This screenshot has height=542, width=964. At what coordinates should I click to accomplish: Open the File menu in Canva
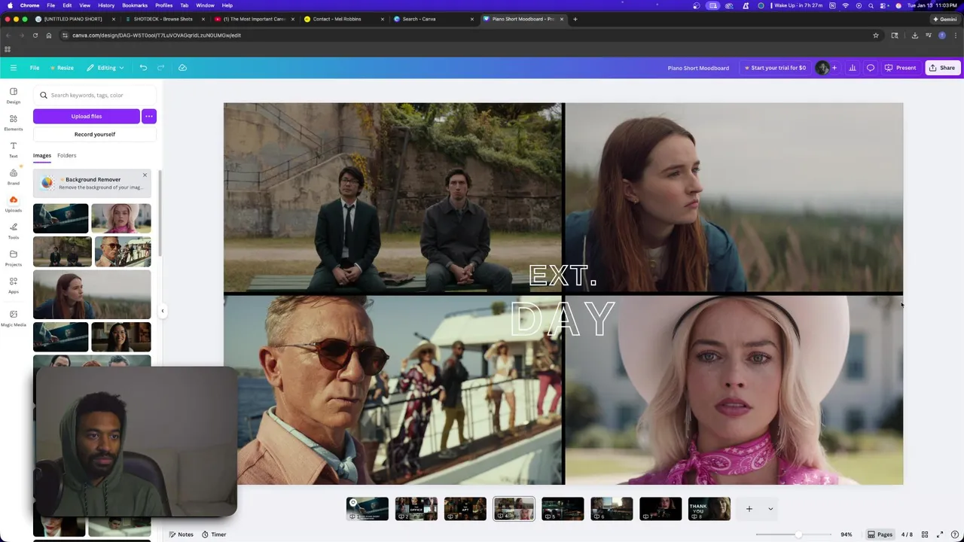tap(35, 68)
